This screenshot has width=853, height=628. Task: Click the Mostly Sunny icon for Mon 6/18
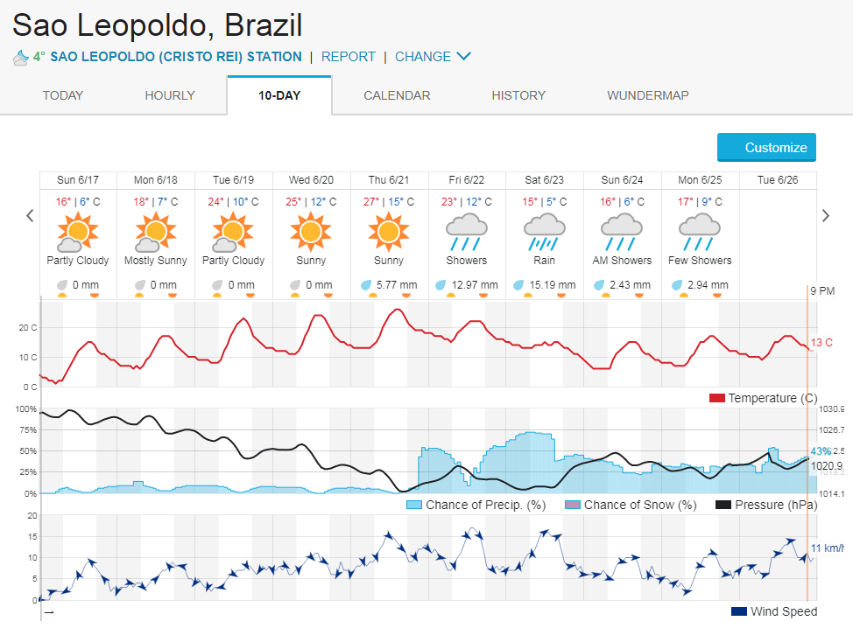[155, 233]
